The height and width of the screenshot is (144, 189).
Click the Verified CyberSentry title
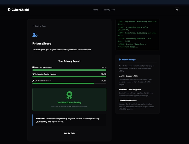[69, 103]
